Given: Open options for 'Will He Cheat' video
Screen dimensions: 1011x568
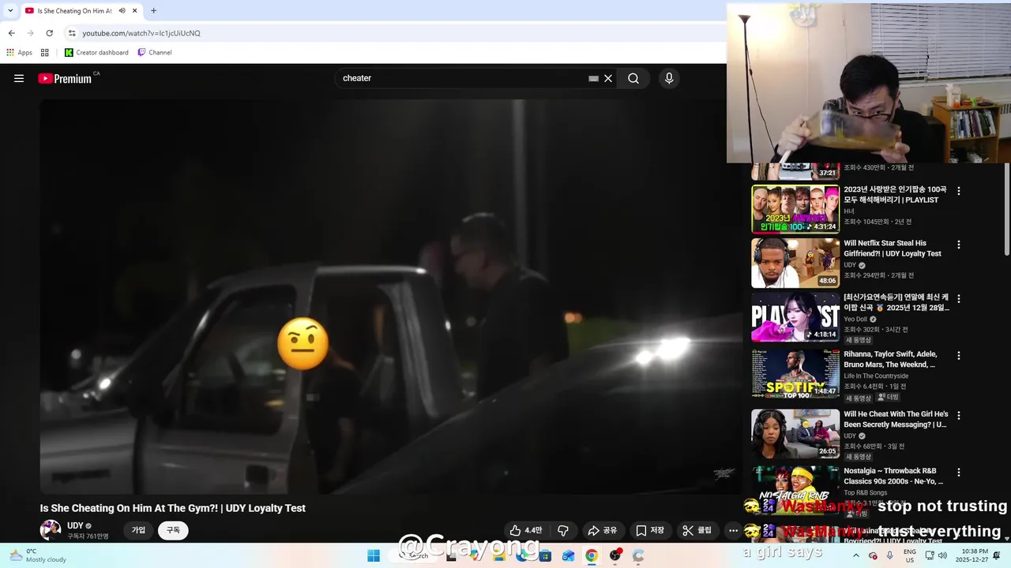Looking at the screenshot, I should click(959, 415).
